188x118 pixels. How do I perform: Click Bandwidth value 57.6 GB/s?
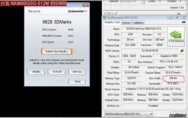pos(173,83)
